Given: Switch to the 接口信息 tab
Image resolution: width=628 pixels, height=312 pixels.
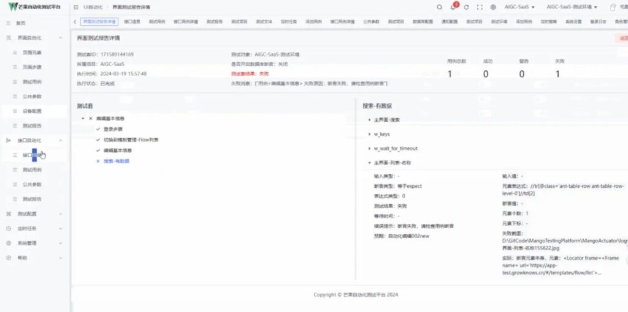Looking at the screenshot, I should click(x=132, y=21).
